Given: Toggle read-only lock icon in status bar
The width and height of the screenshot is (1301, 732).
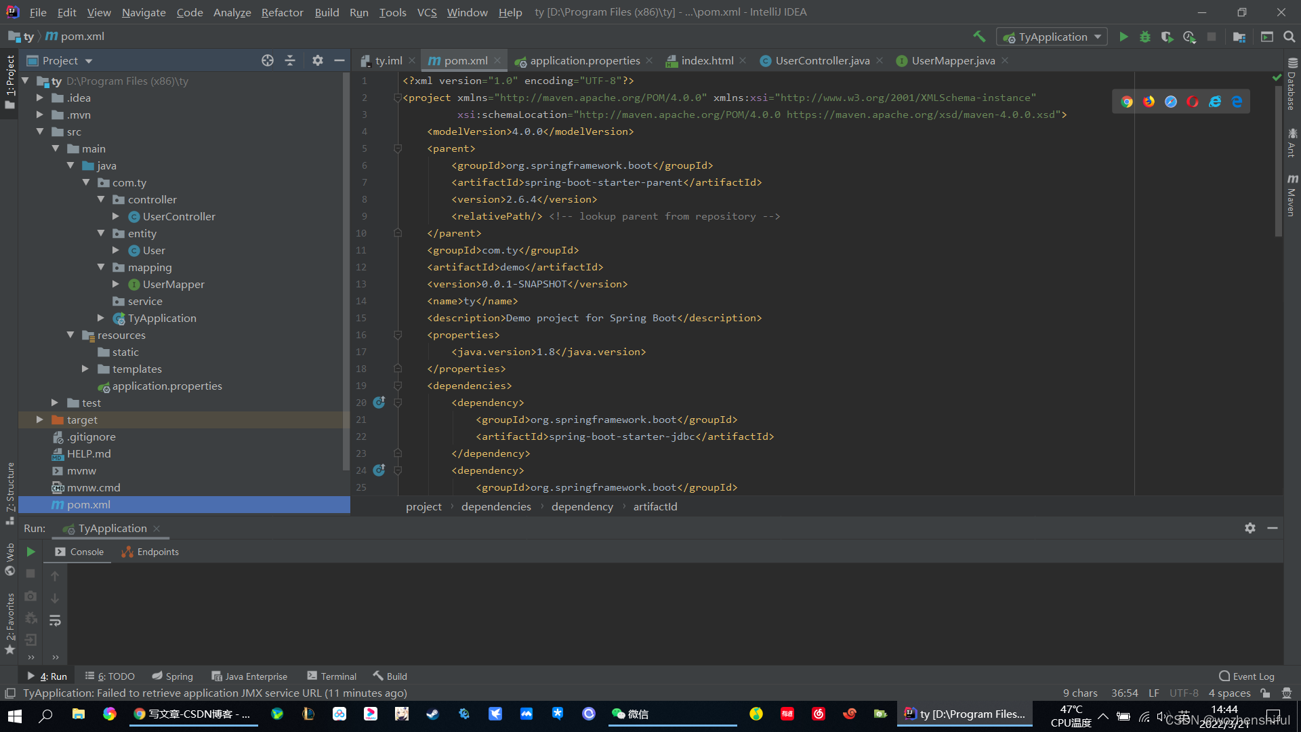Looking at the screenshot, I should [x=1265, y=693].
